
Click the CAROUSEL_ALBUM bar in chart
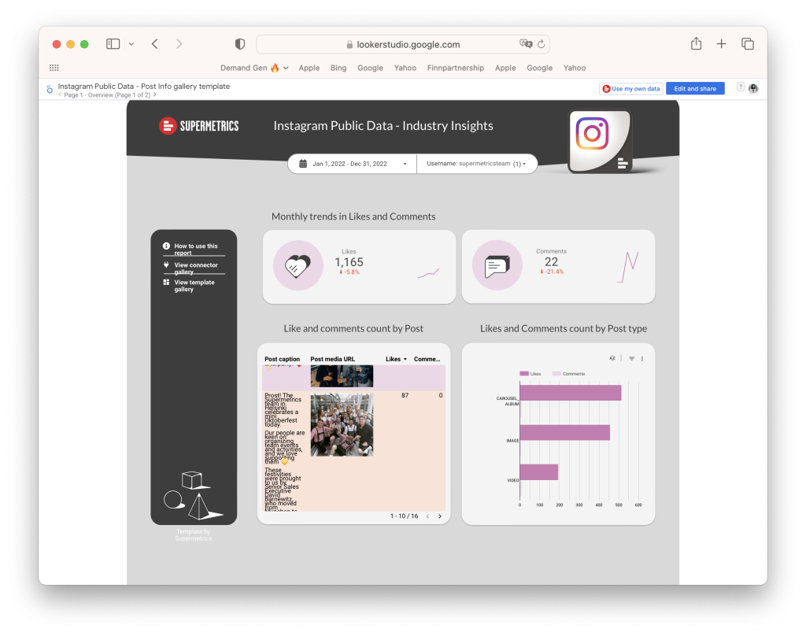(571, 393)
